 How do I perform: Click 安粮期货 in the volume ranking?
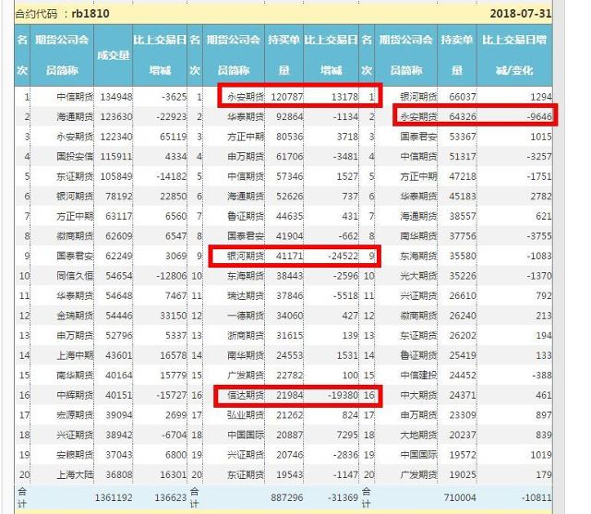pyautogui.click(x=75, y=455)
